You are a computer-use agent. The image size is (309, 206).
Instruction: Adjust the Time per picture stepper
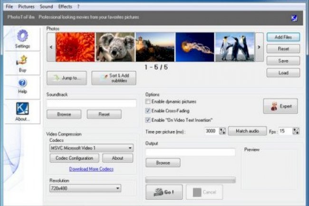(x=222, y=131)
